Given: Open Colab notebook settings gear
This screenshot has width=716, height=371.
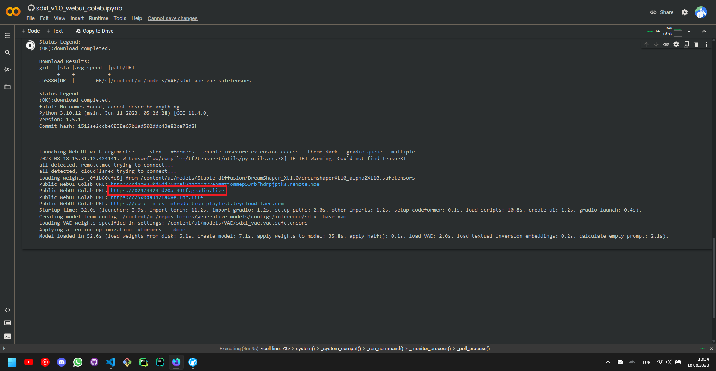Looking at the screenshot, I should point(685,12).
